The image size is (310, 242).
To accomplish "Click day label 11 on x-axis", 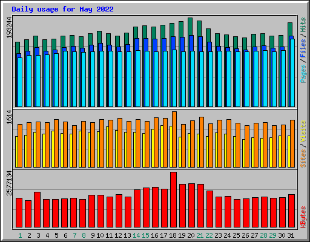I will click(109, 235).
